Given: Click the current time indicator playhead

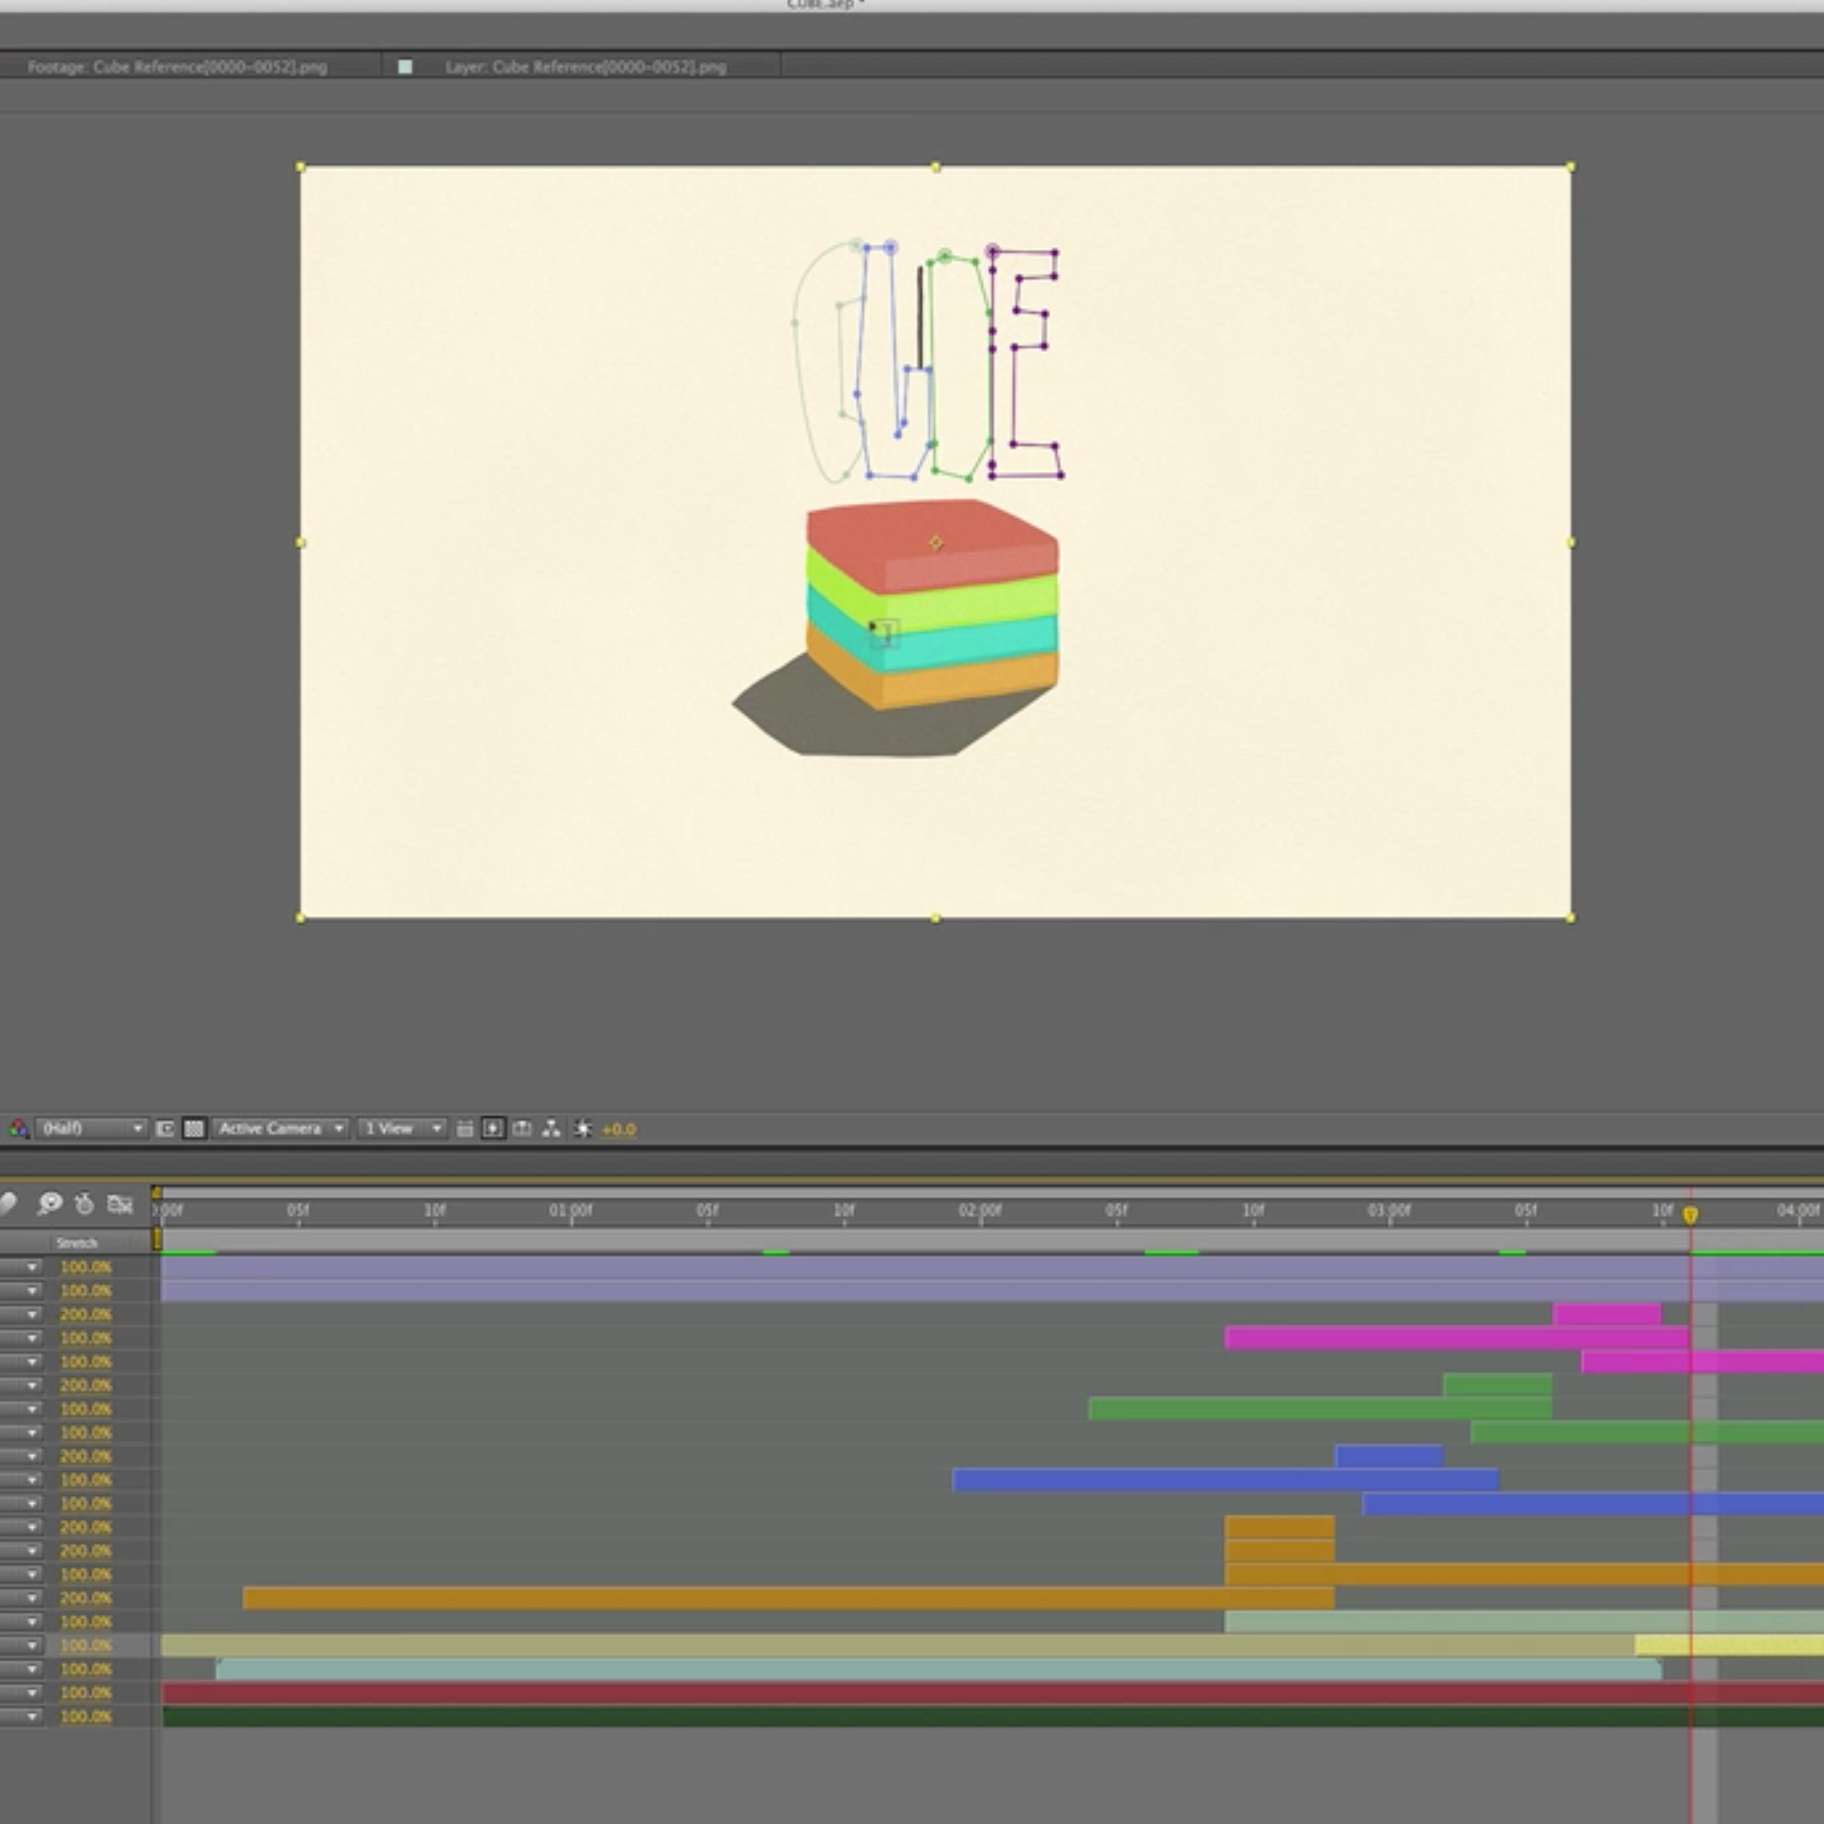Looking at the screenshot, I should pos(1690,1215).
